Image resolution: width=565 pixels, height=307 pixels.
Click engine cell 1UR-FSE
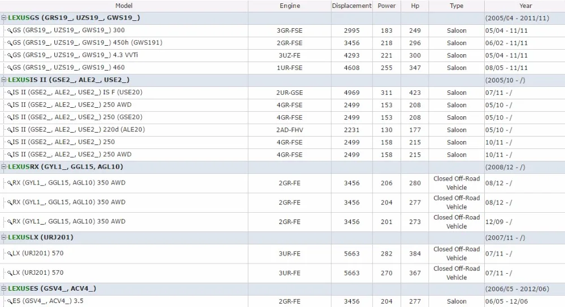[290, 68]
